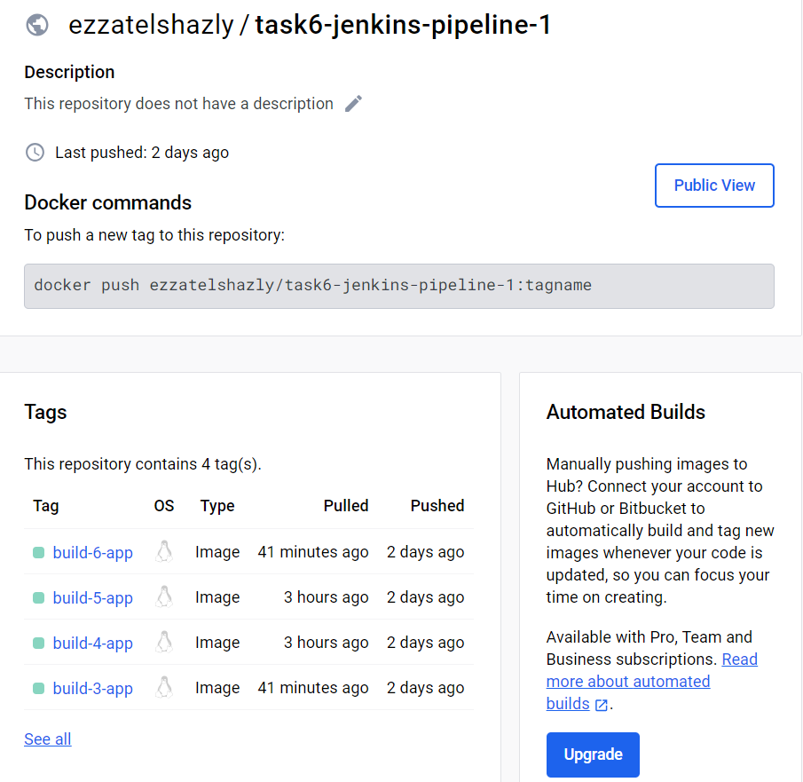Open the build-6-app tag
Screen dimensions: 803x782
point(92,553)
